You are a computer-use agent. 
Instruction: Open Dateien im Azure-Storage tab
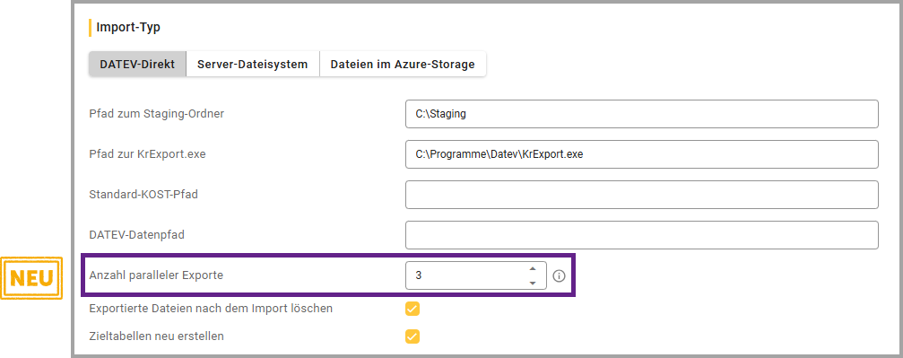403,64
